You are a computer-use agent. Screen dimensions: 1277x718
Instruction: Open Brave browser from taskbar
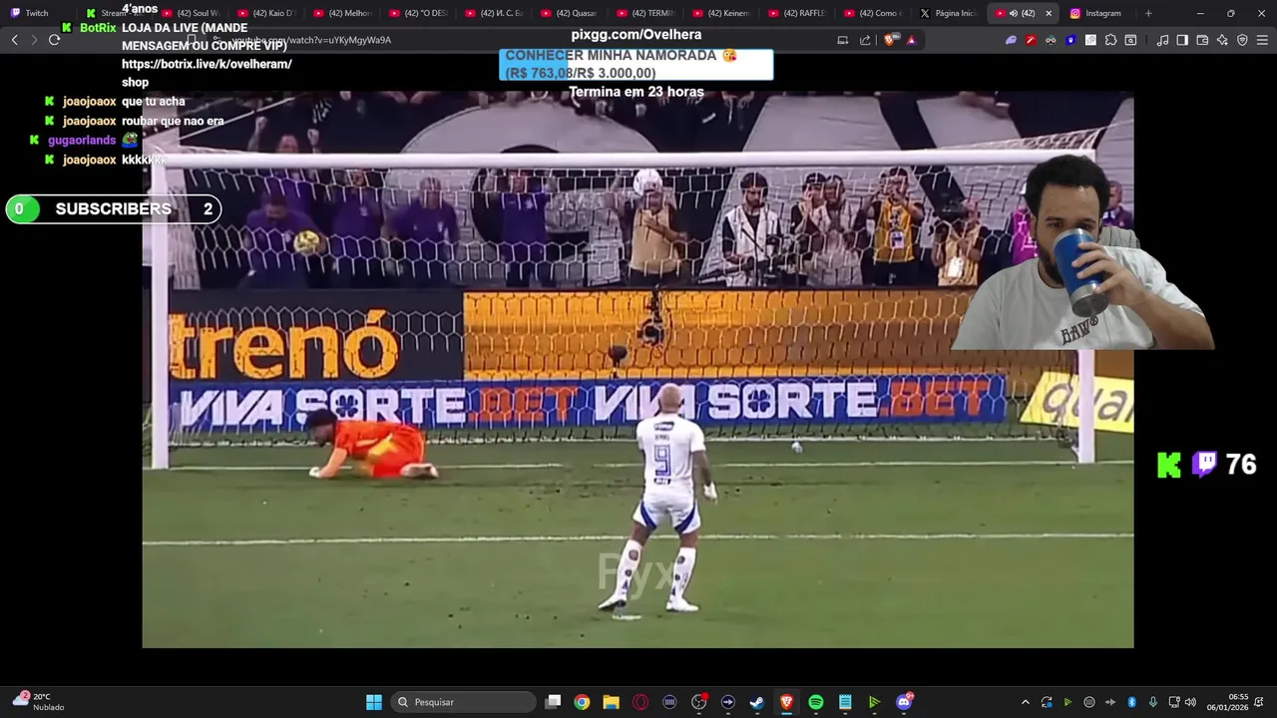tap(786, 702)
